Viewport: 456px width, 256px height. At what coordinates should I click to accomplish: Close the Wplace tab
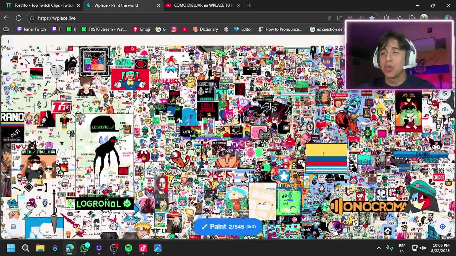click(158, 5)
